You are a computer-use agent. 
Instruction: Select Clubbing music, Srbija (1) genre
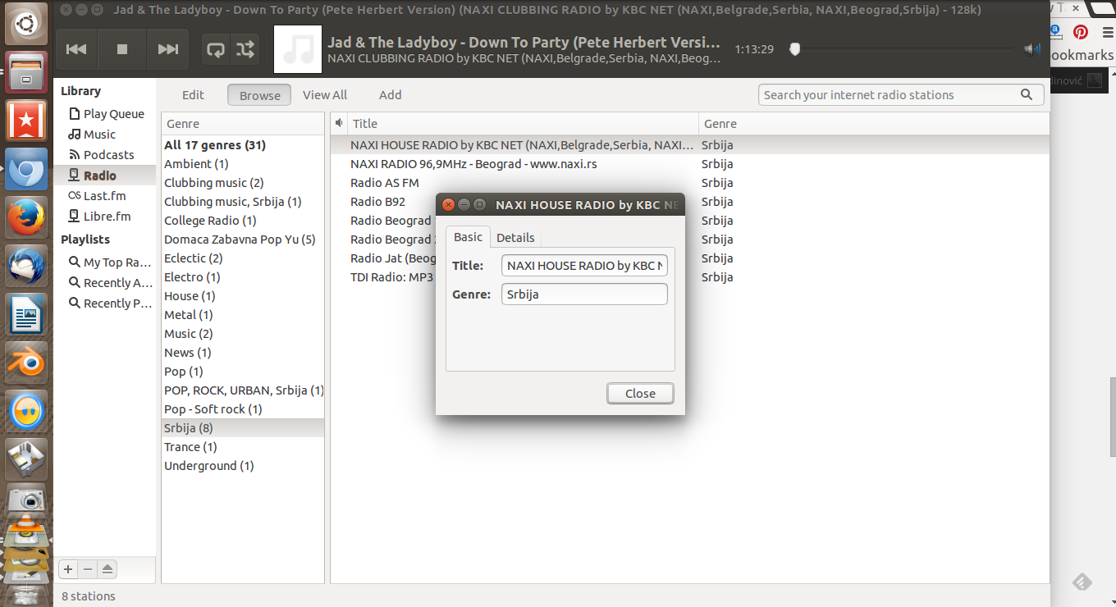[243, 202]
